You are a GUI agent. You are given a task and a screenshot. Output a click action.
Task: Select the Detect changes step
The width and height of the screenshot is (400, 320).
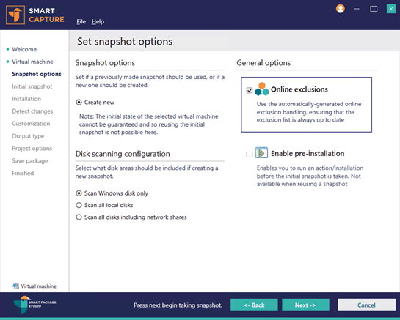[x=32, y=111]
